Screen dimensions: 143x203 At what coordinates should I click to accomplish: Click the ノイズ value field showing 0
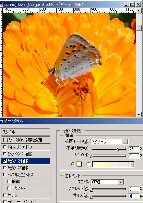pyautogui.click(x=134, y=156)
